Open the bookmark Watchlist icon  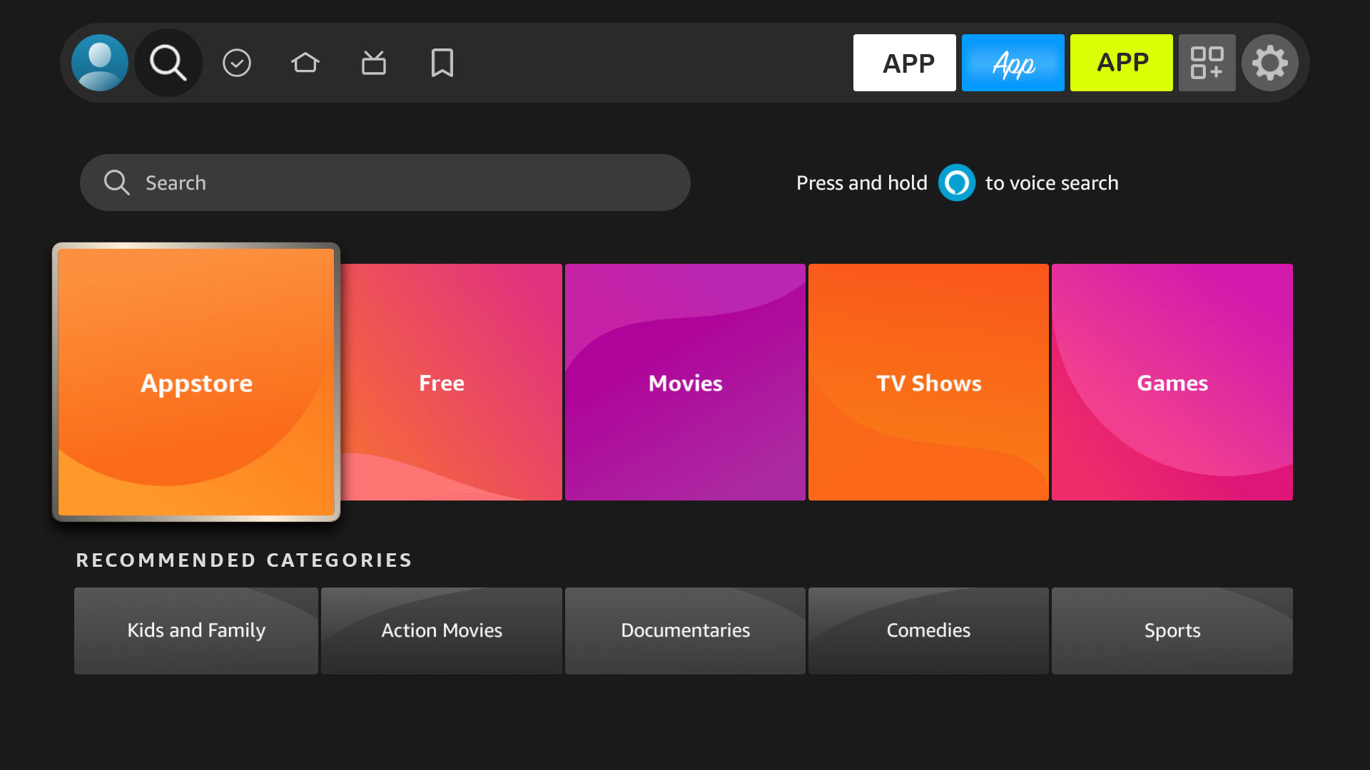pos(442,63)
